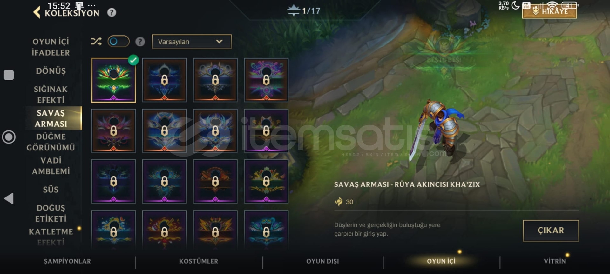This screenshot has height=274, width=610.
Task: Go back with the Koleksiyon arrow
Action: pyautogui.click(x=37, y=13)
